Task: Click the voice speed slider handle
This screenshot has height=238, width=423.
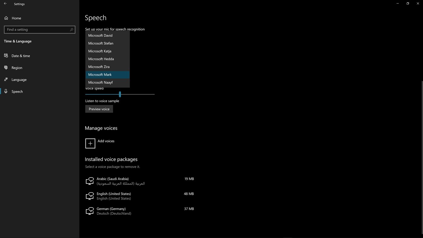Action: click(x=120, y=94)
